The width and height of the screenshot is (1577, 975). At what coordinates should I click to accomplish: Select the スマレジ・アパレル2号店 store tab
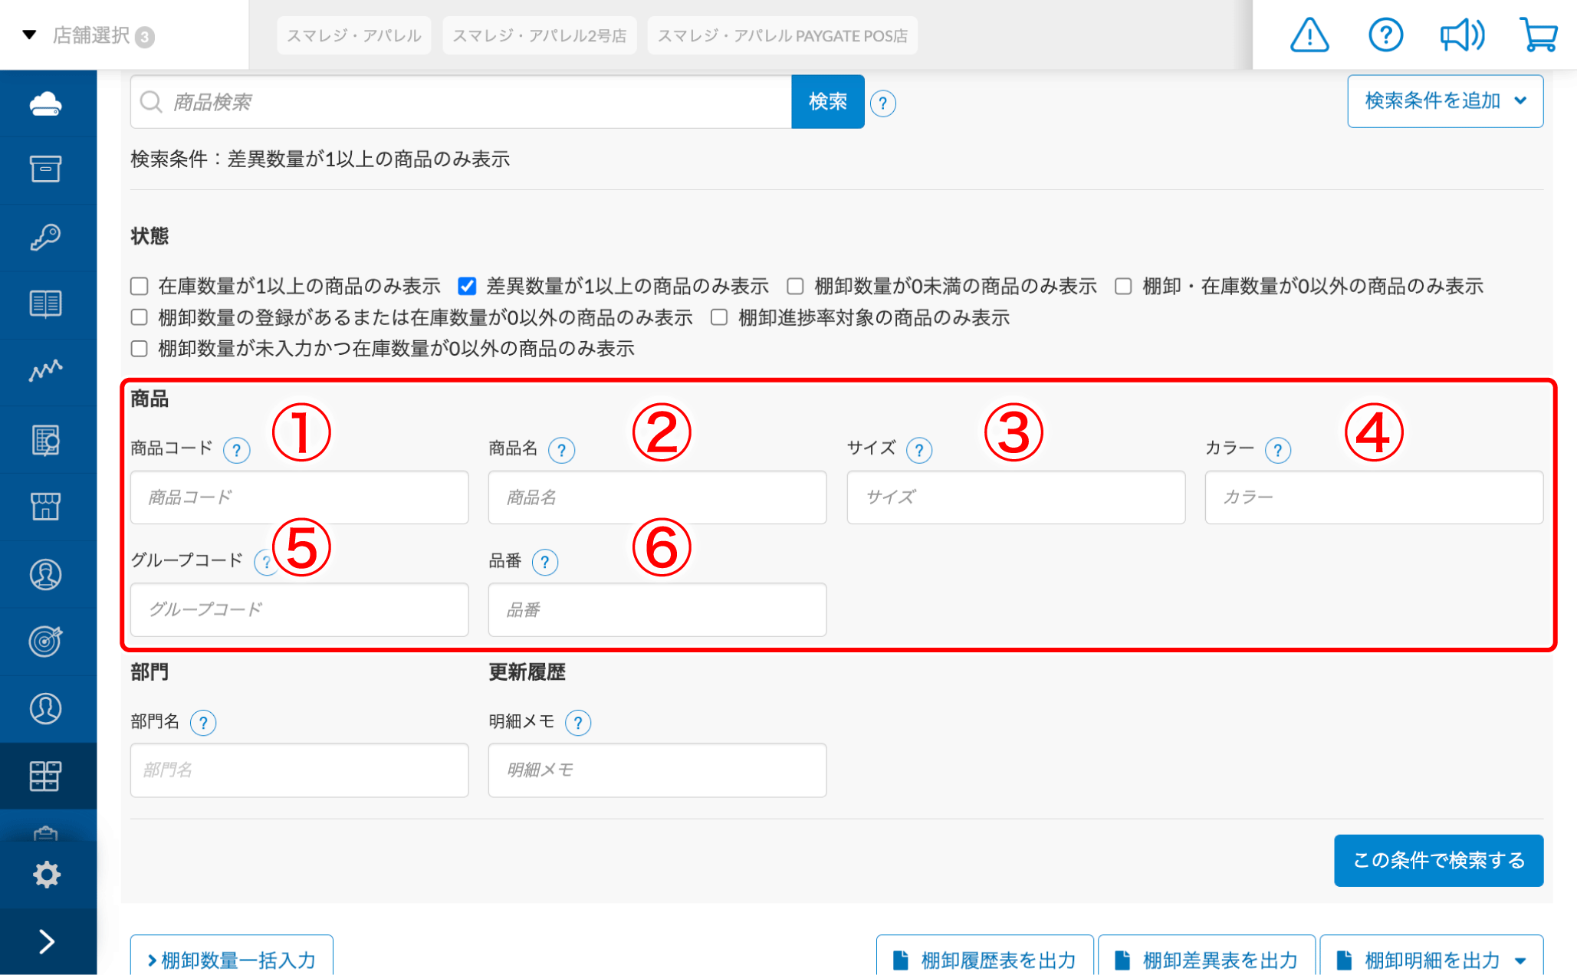539,35
